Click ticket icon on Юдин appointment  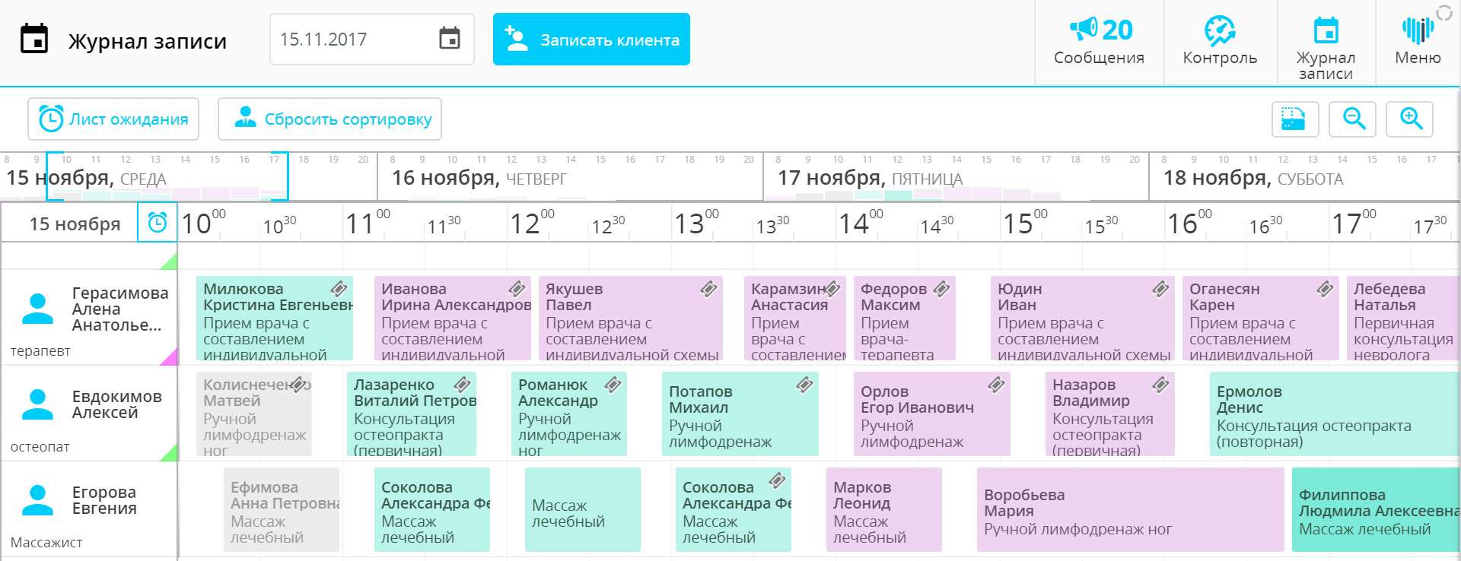pyautogui.click(x=1160, y=289)
